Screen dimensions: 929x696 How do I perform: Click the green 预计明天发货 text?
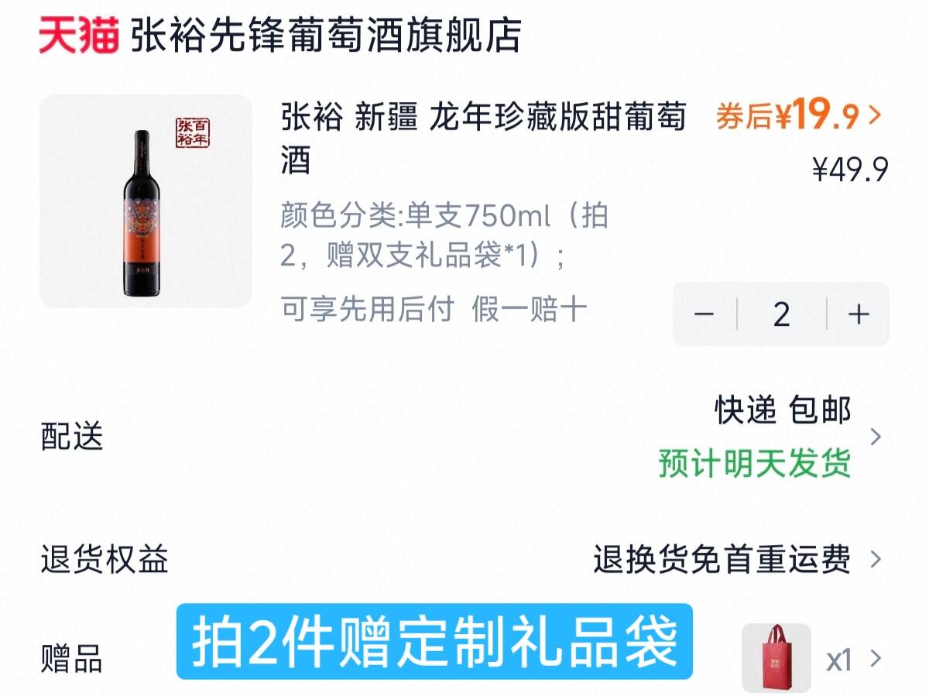click(x=755, y=464)
